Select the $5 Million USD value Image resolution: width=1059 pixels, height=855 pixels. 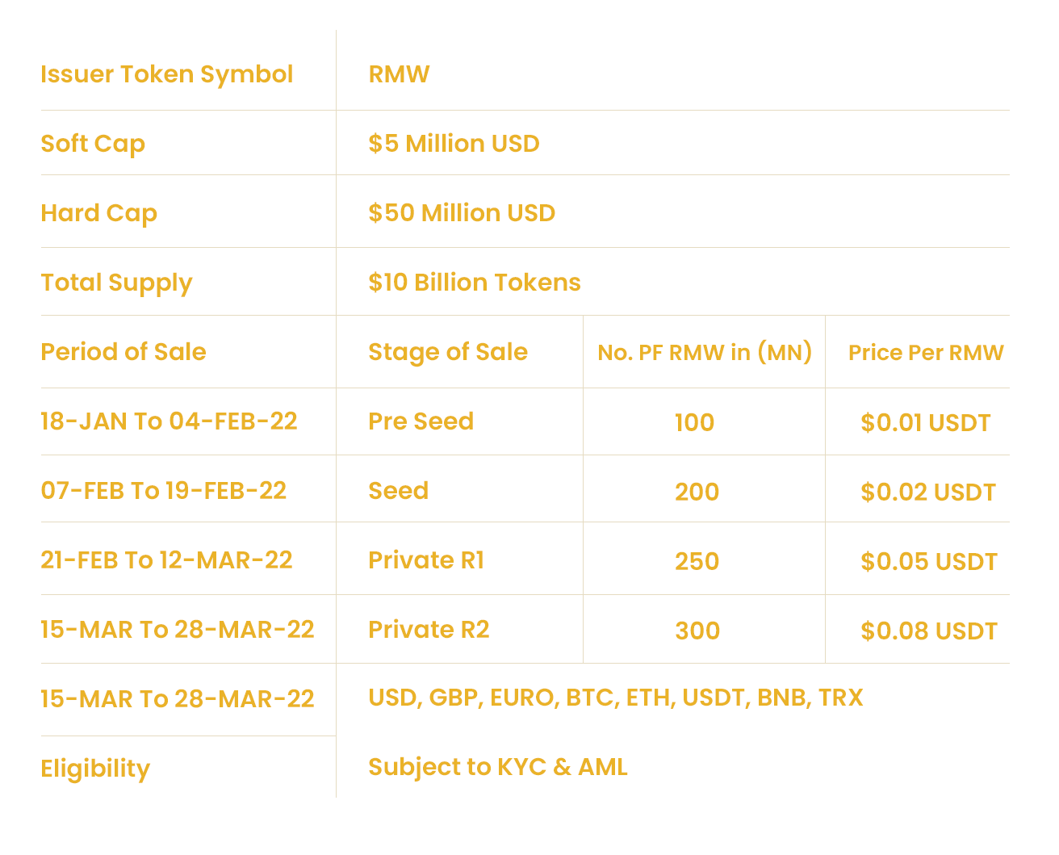tap(454, 144)
